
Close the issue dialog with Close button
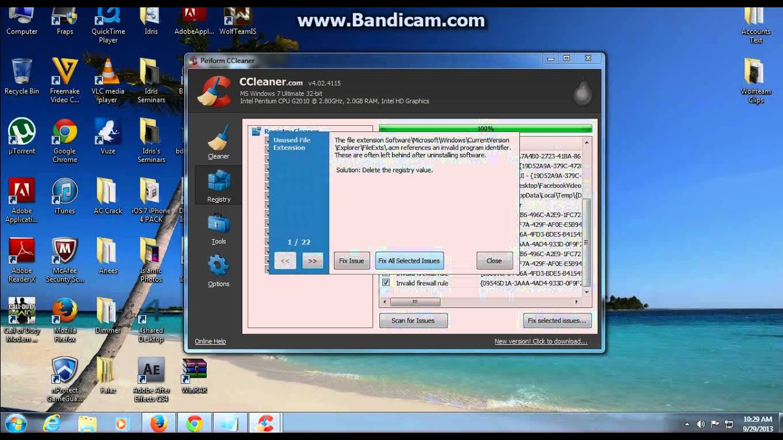(494, 261)
